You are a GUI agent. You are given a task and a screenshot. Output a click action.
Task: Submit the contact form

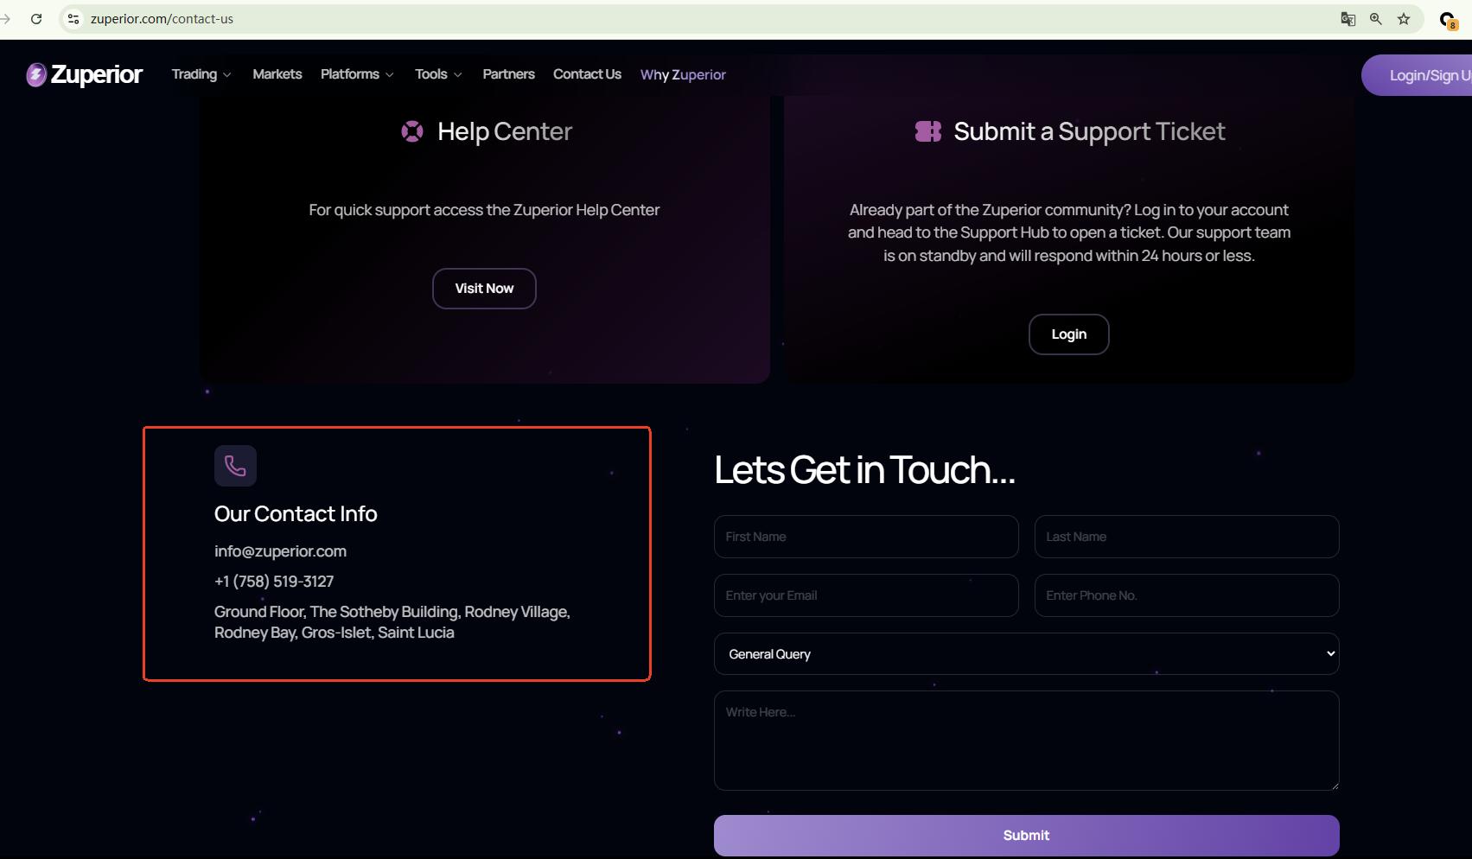click(1026, 836)
